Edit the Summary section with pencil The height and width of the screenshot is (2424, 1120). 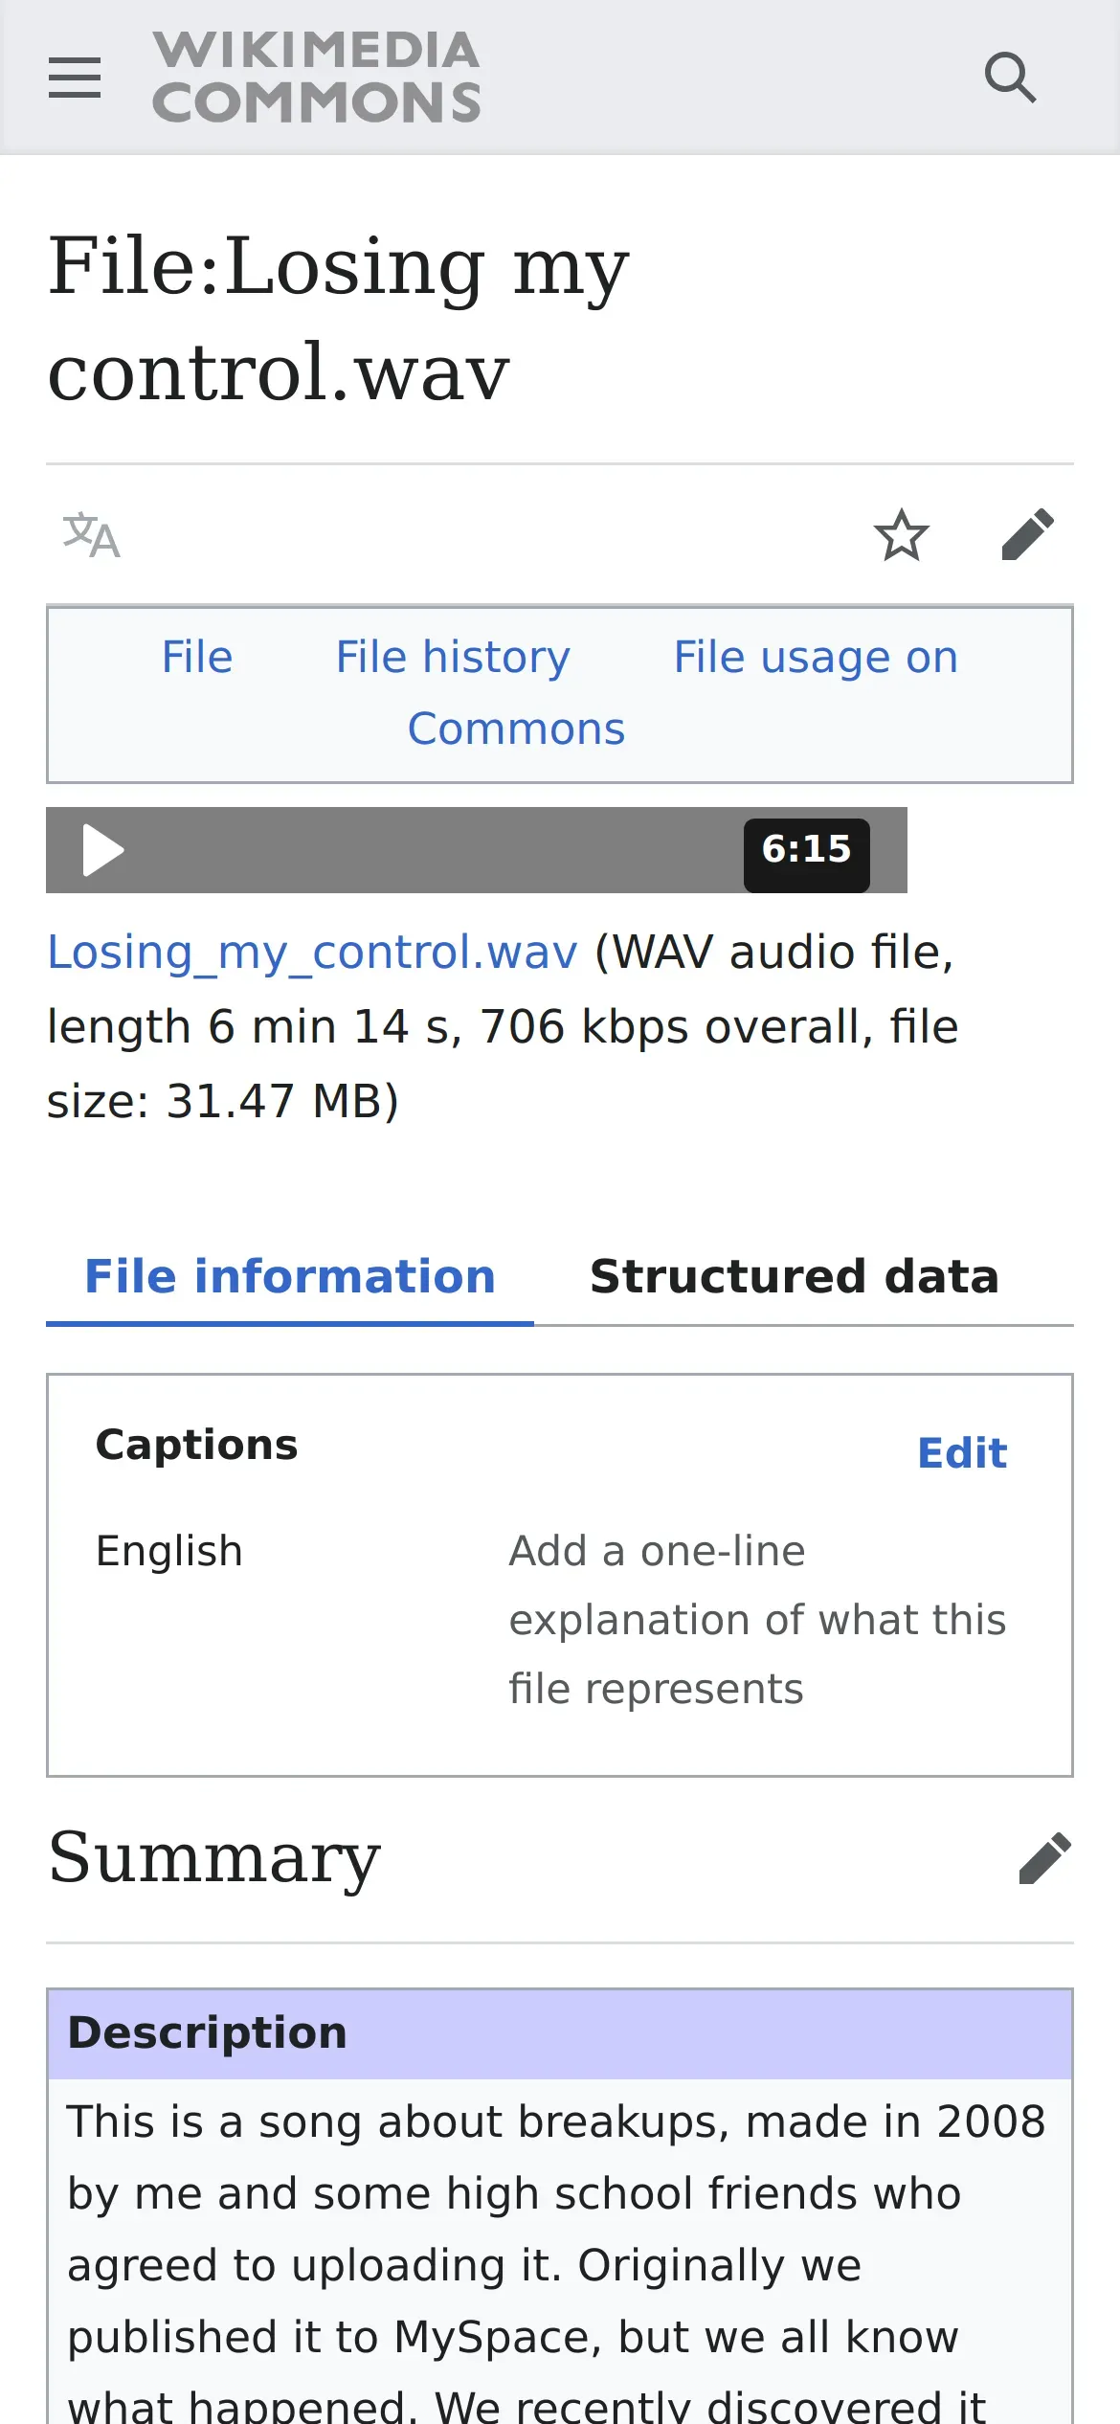click(1044, 1858)
